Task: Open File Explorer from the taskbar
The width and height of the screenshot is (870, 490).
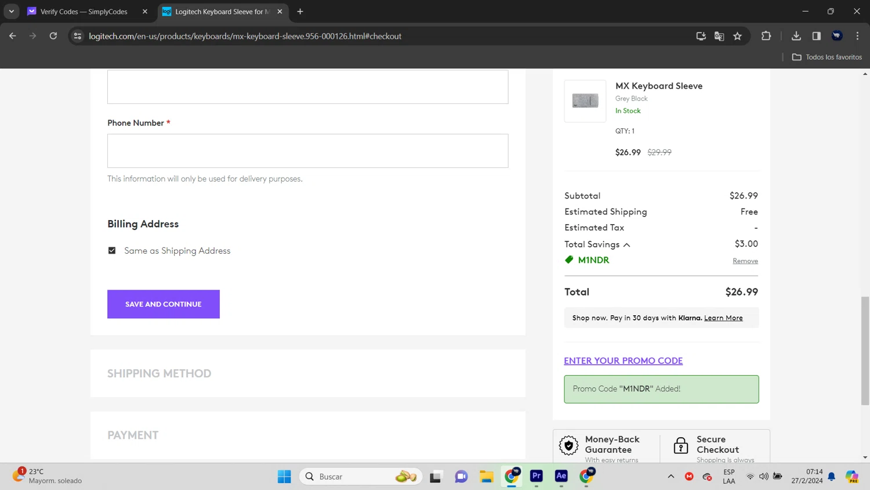Action: tap(486, 477)
